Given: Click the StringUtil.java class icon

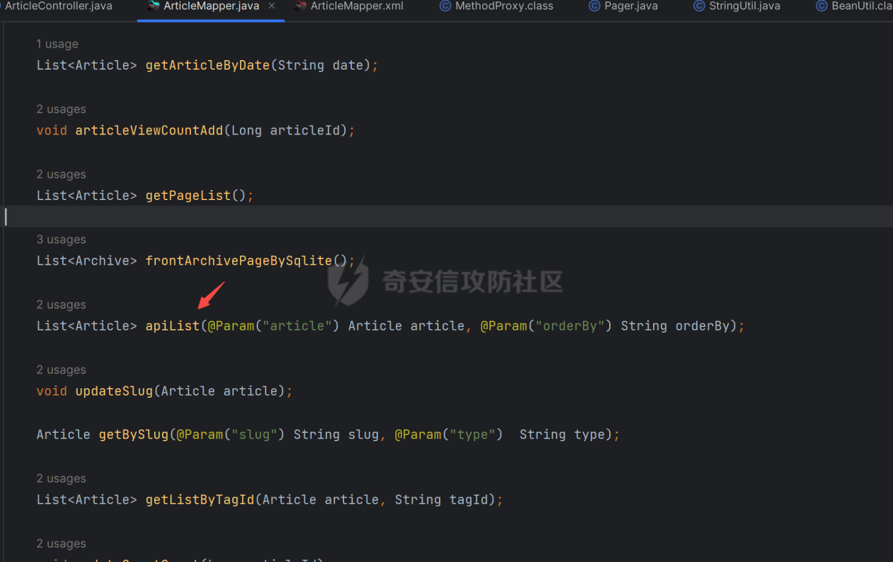Looking at the screenshot, I should tap(699, 6).
